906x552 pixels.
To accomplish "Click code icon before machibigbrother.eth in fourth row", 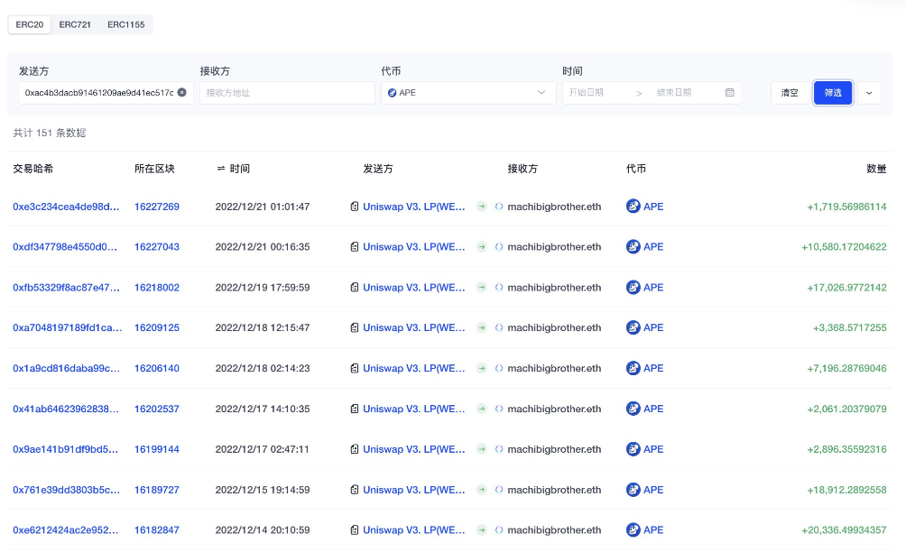I will pos(499,328).
